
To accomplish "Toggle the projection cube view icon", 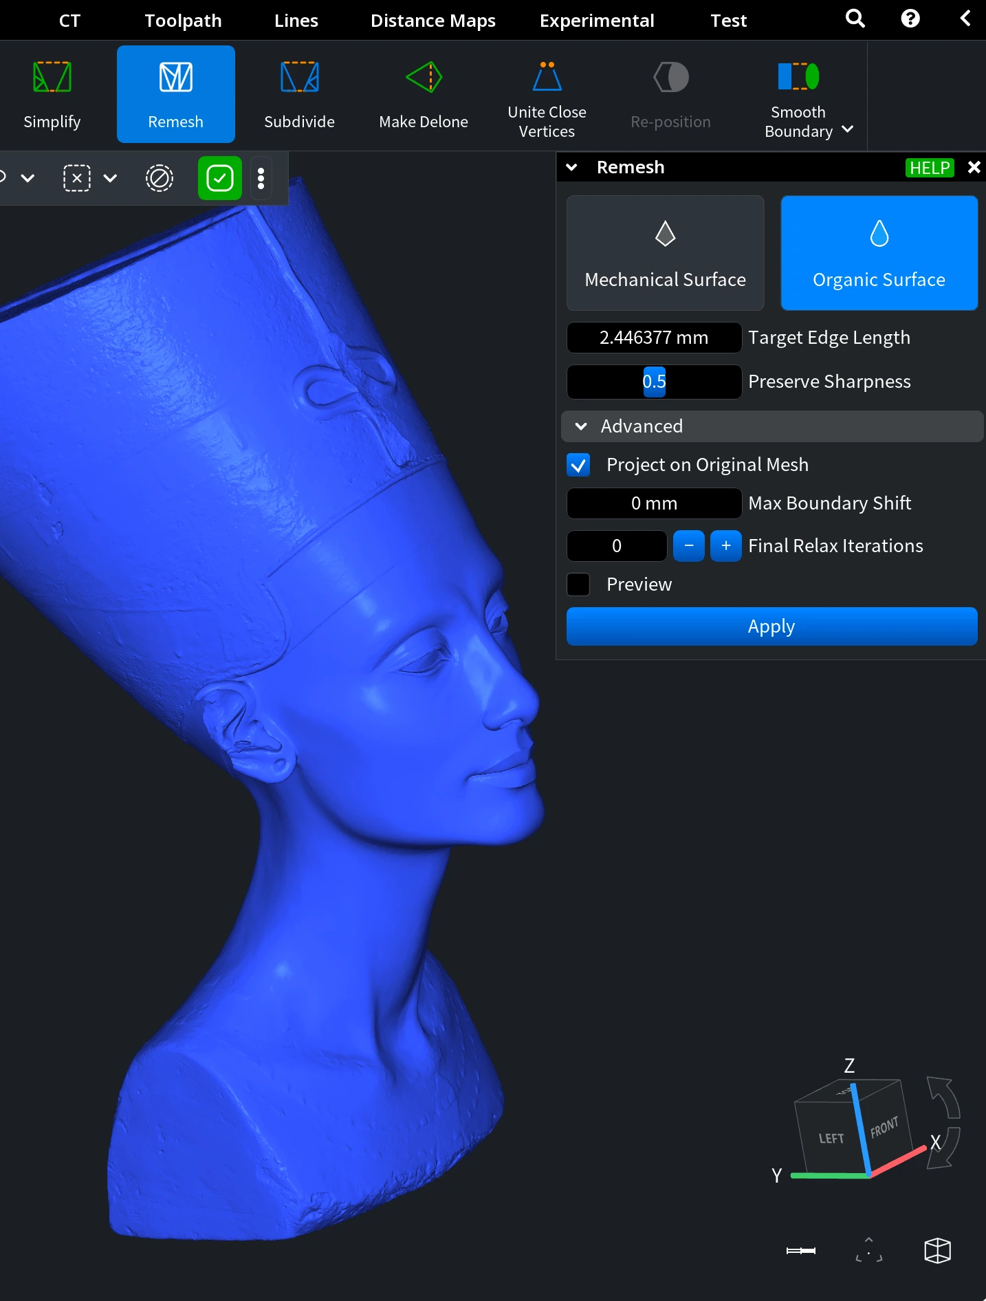I will [x=938, y=1251].
